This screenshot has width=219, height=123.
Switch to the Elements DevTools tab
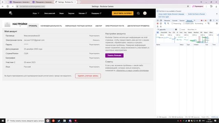pyautogui.click(x=167, y=20)
